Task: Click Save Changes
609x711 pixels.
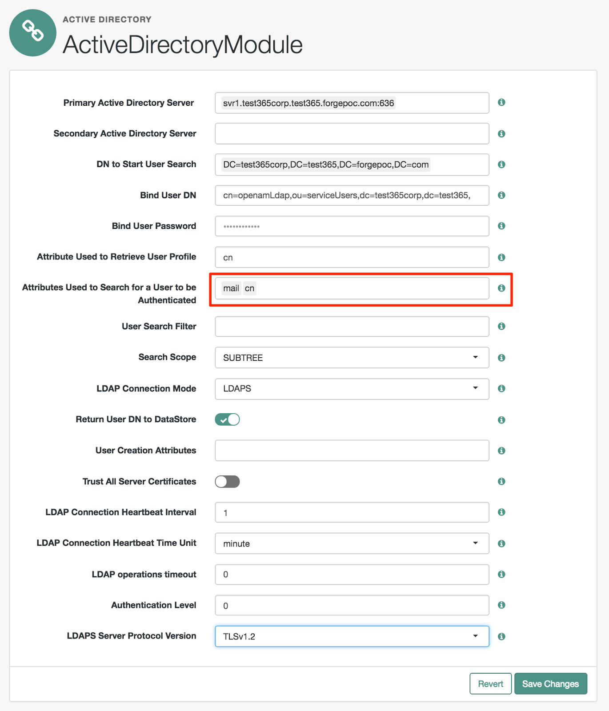Action: tap(550, 683)
